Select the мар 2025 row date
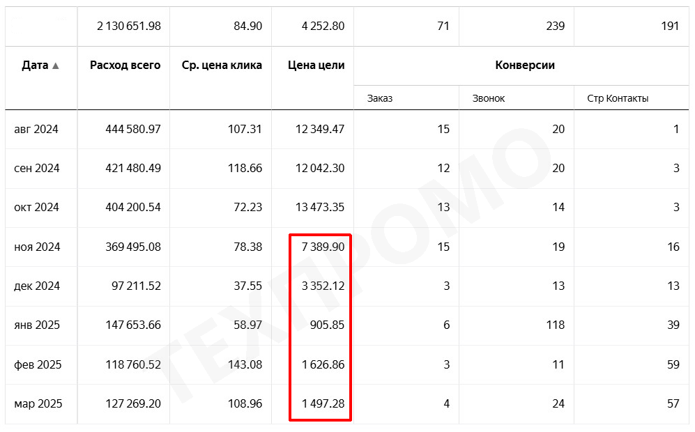Screen dimensions: 695x432 point(38,403)
